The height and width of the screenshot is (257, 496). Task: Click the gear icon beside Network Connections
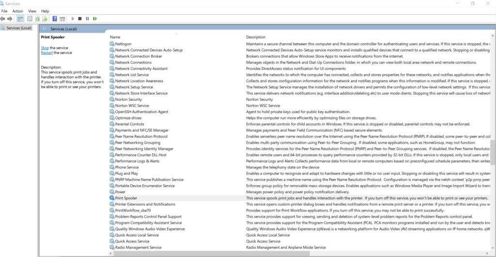click(x=112, y=63)
